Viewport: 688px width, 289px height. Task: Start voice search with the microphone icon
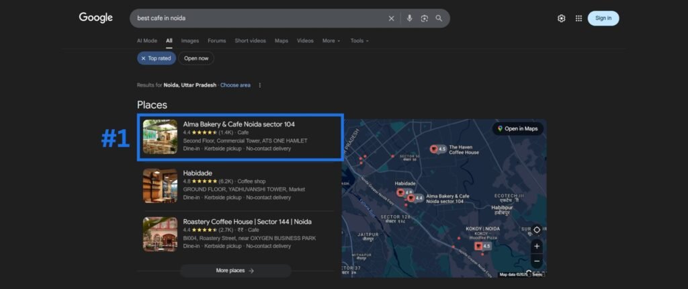pos(409,18)
